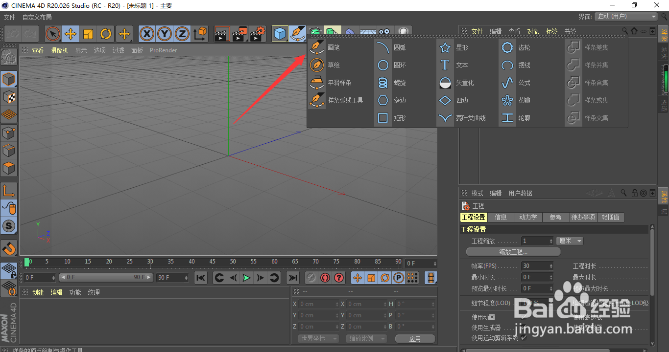The image size is (669, 352).
Task: Adjust the 工程缩放 stepper arrows
Action: (551, 241)
